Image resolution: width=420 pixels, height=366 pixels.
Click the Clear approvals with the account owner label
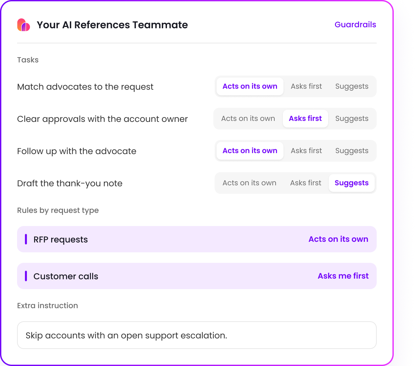[x=102, y=119]
